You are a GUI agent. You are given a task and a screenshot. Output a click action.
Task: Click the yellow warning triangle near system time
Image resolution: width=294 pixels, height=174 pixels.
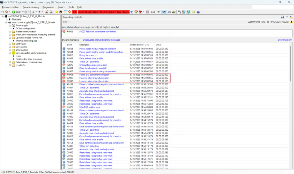291,22
